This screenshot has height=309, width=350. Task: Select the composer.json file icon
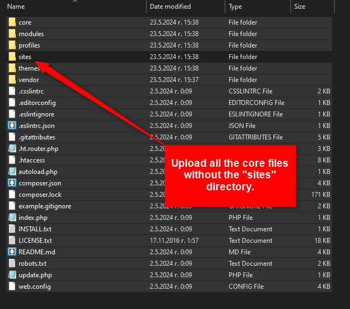pyautogui.click(x=12, y=183)
